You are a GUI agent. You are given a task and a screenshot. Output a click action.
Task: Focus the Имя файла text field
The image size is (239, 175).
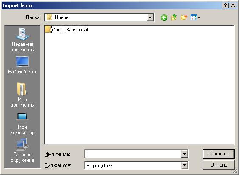[133, 154]
